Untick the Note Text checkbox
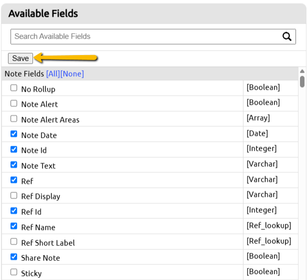This screenshot has width=308, height=280. tap(14, 164)
